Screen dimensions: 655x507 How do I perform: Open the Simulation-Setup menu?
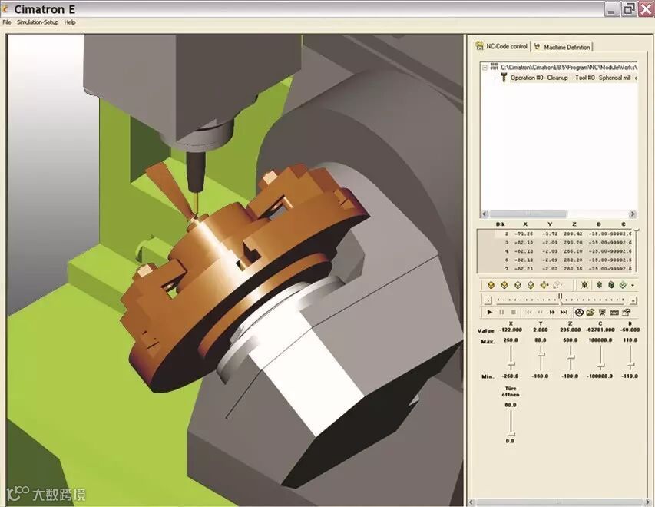coord(38,22)
